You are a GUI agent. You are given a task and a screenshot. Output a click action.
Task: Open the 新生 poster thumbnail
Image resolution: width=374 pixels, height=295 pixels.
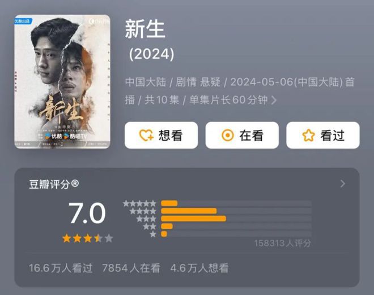pos(62,81)
